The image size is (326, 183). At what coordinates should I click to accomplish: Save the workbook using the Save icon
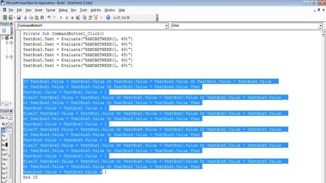[x=19, y=18]
